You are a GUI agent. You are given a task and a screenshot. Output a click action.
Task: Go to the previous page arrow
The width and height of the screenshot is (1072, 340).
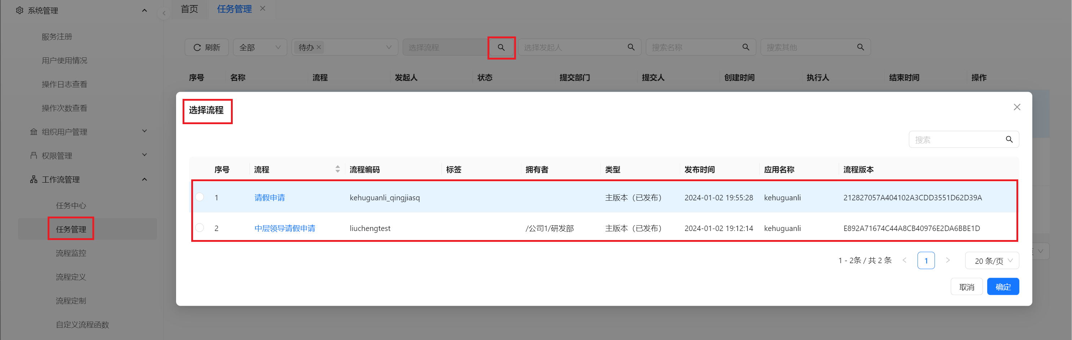point(904,260)
